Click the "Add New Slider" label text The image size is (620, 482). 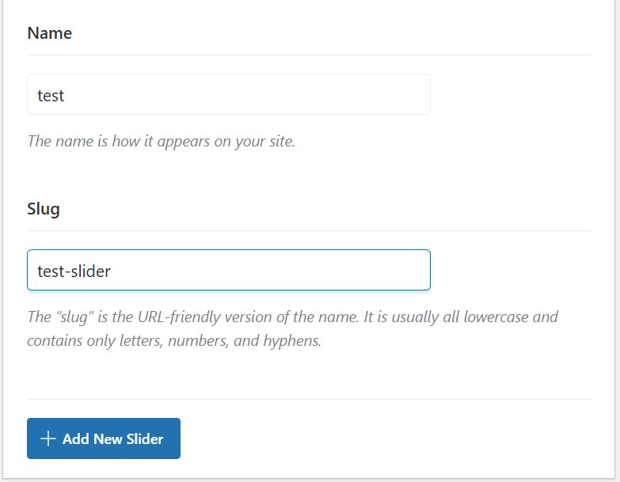tap(112, 438)
